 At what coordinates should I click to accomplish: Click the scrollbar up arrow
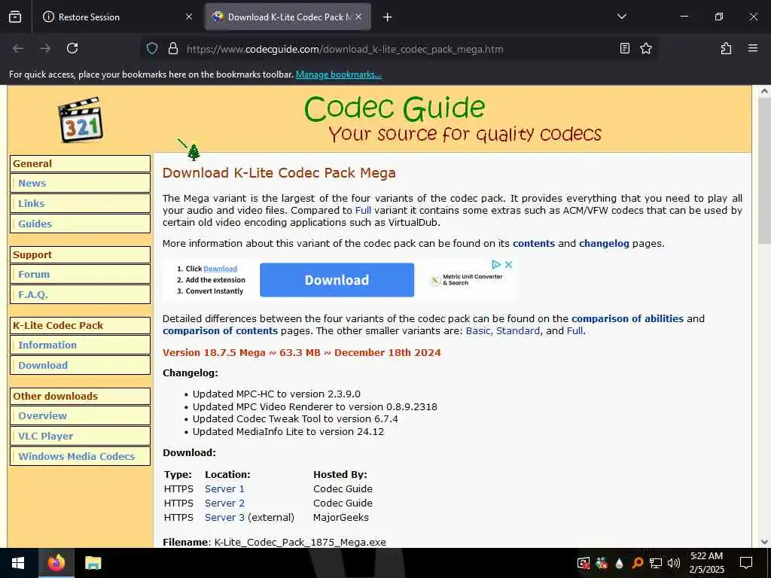764,91
